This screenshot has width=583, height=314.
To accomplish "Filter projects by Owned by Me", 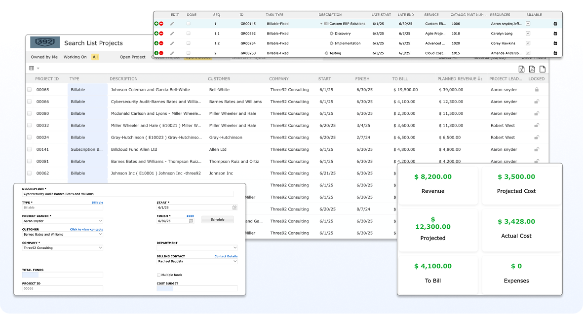I will (x=44, y=57).
